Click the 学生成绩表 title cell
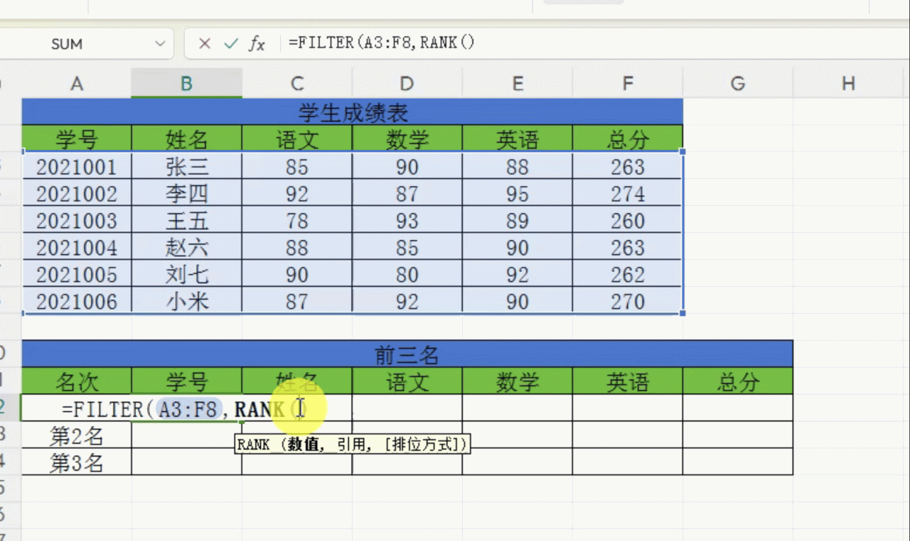The height and width of the screenshot is (541, 910). pyautogui.click(x=353, y=112)
